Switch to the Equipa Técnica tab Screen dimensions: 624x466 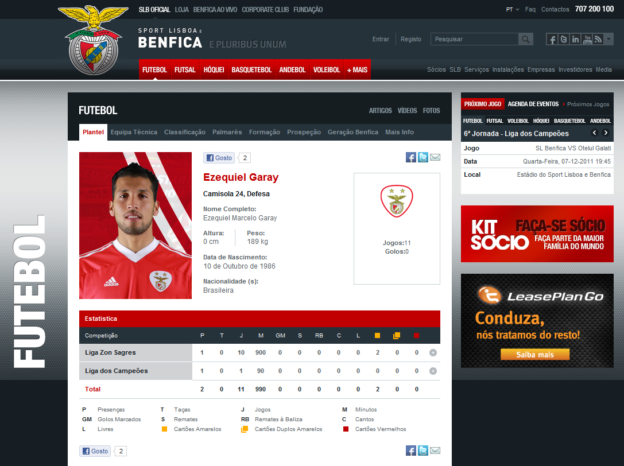click(x=134, y=132)
